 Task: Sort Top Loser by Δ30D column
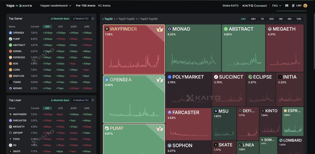click(x=73, y=108)
